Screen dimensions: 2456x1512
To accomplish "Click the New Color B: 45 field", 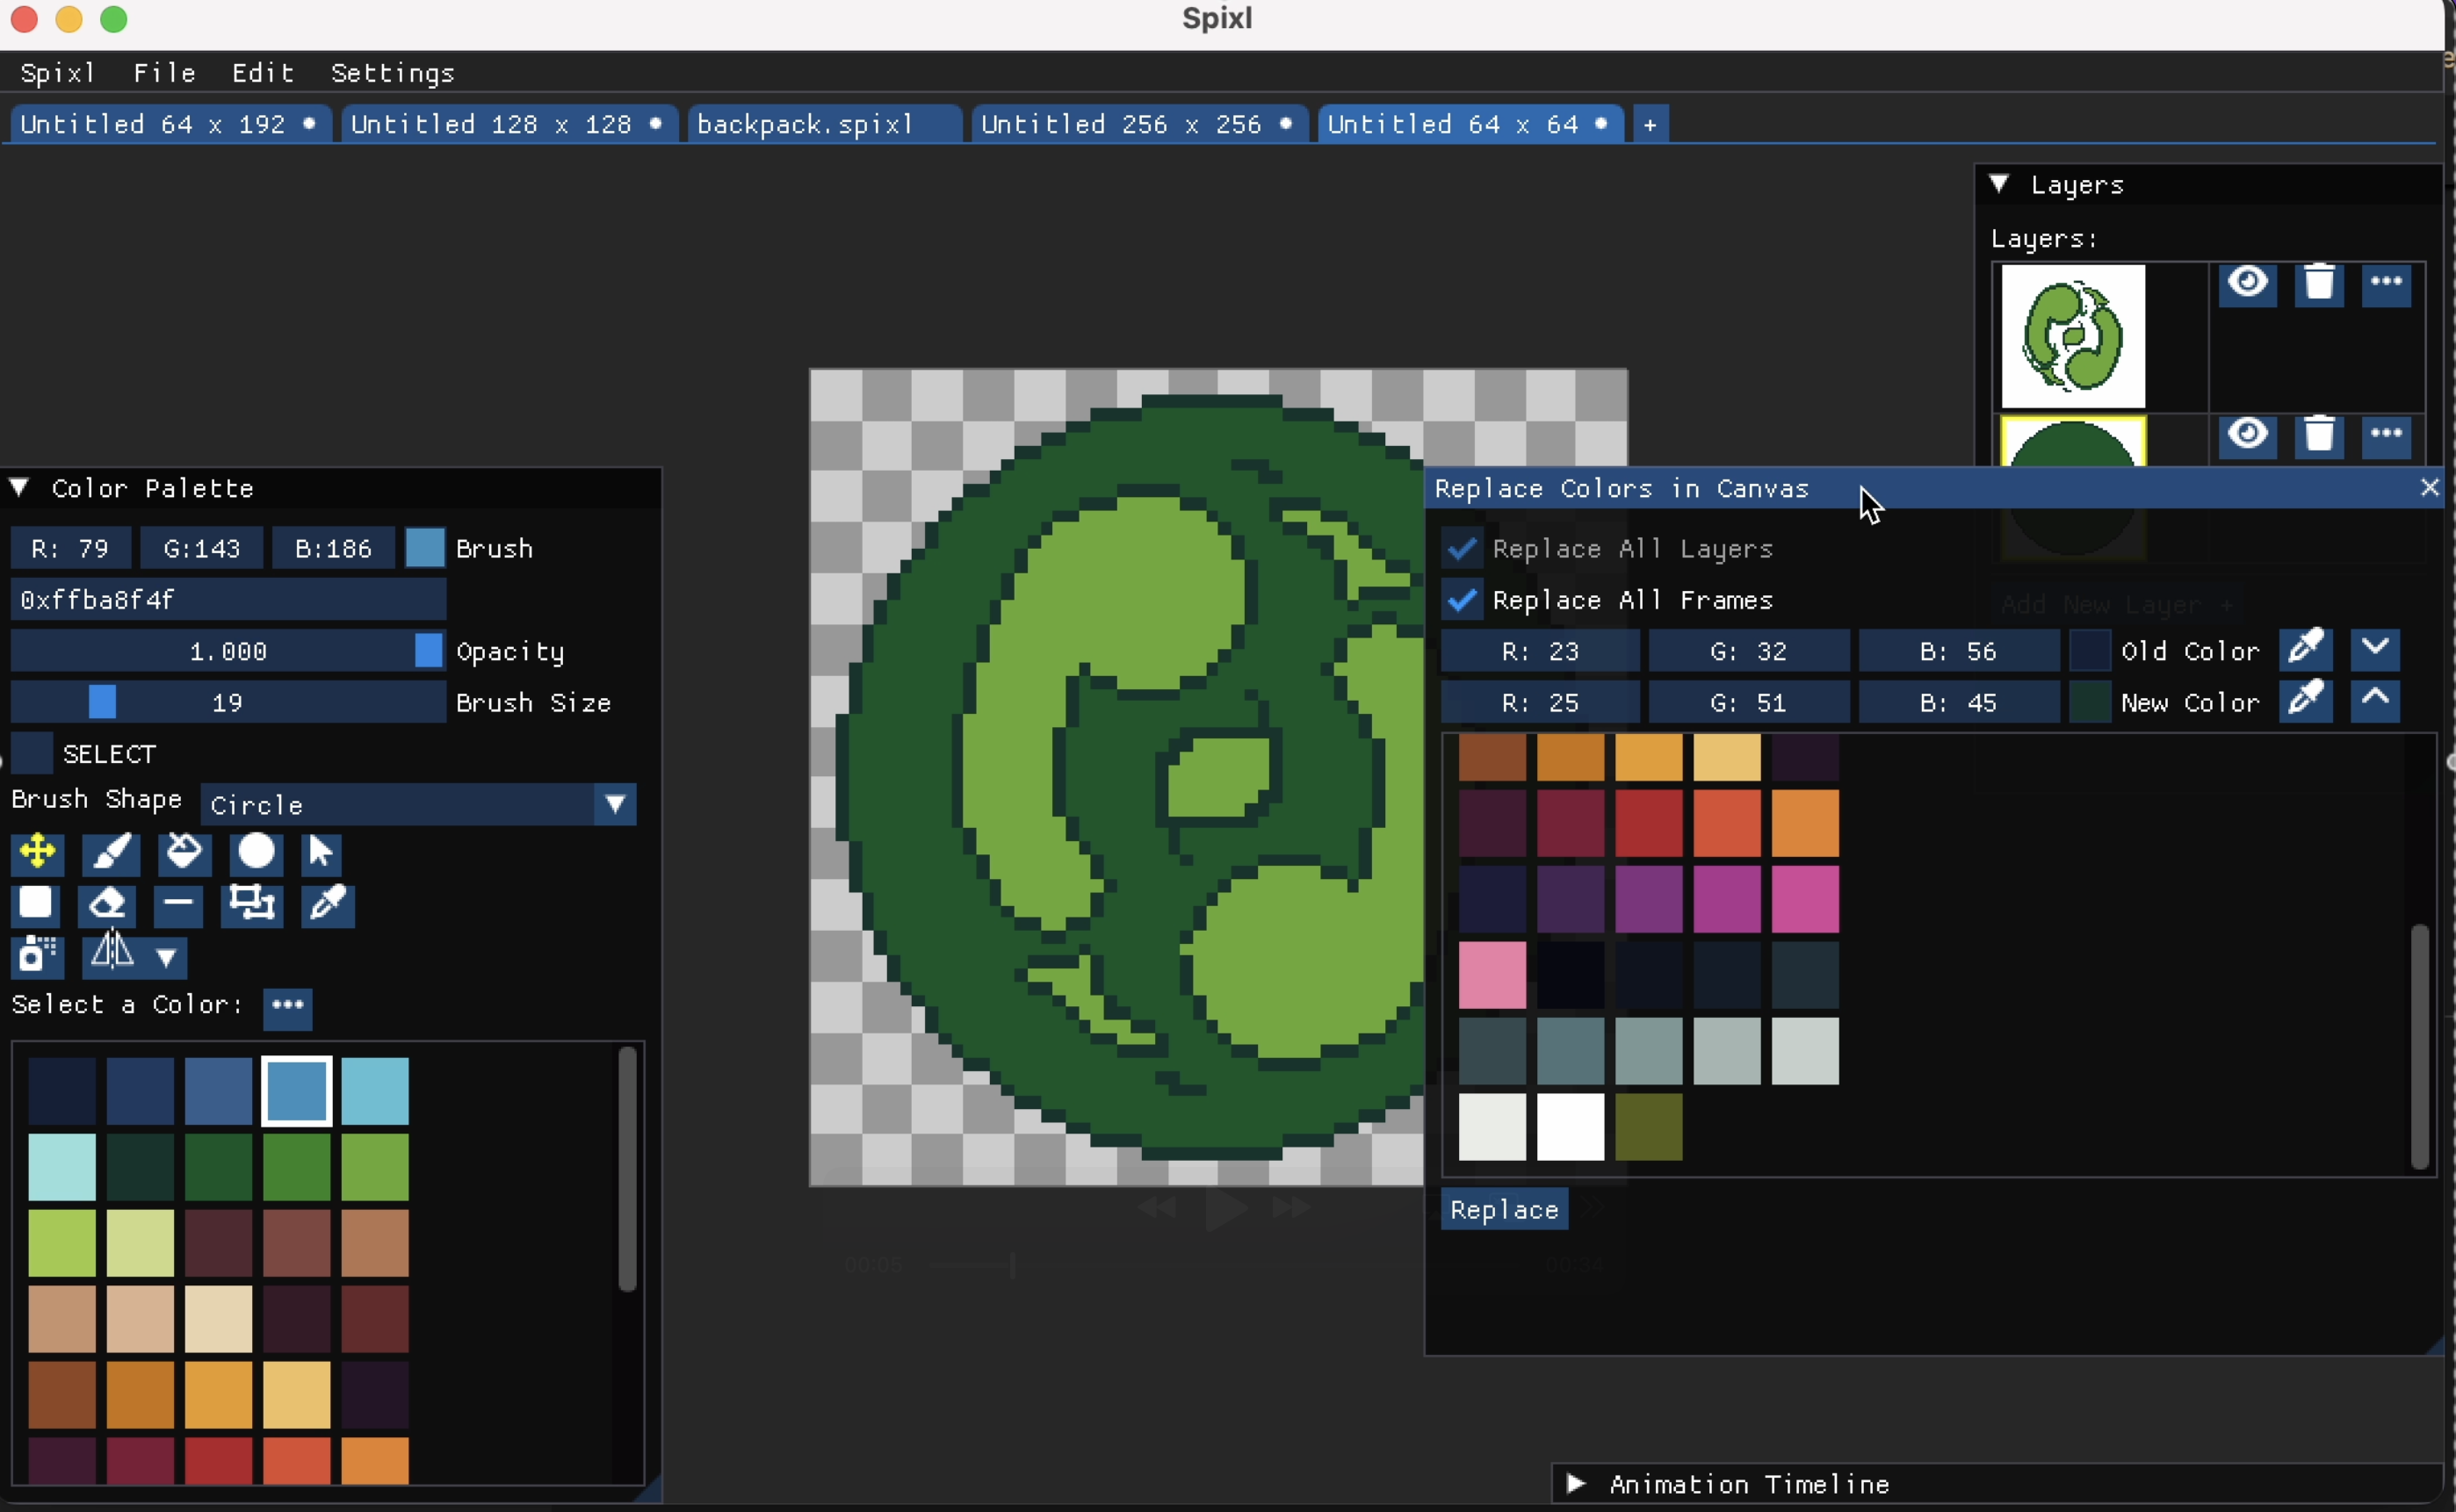I will [x=1959, y=703].
